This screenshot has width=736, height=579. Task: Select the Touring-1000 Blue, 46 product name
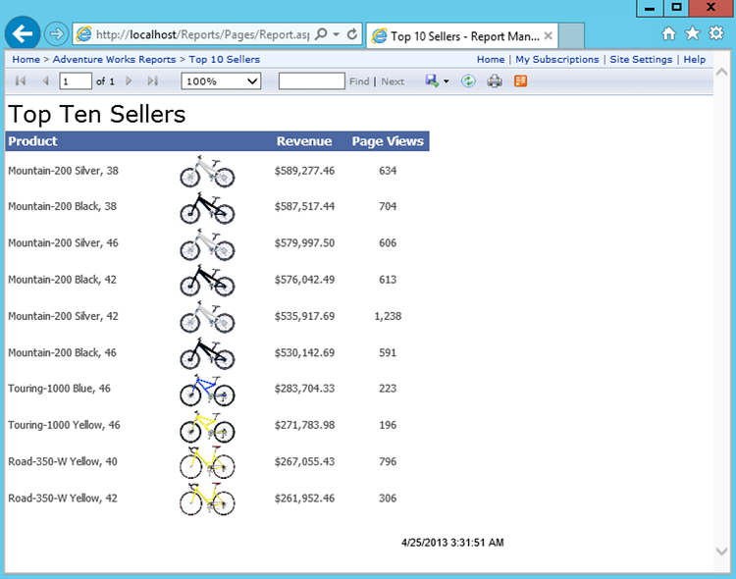coord(59,389)
